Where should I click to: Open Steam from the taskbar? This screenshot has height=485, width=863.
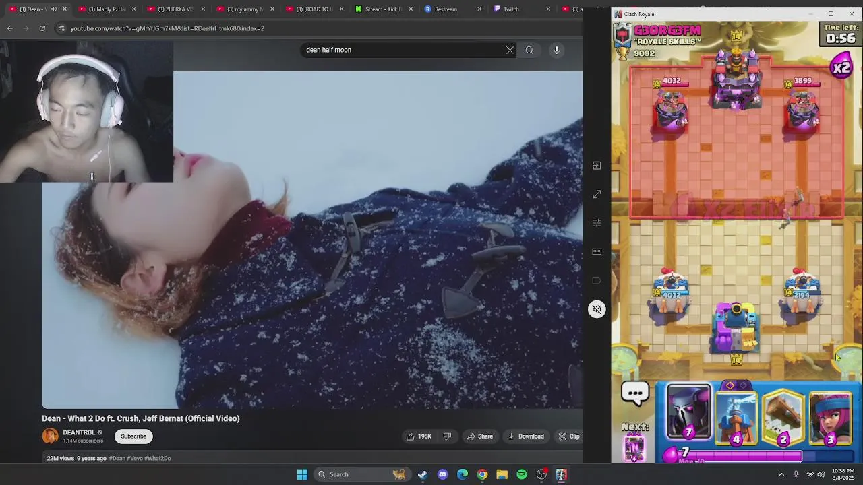pyautogui.click(x=422, y=474)
